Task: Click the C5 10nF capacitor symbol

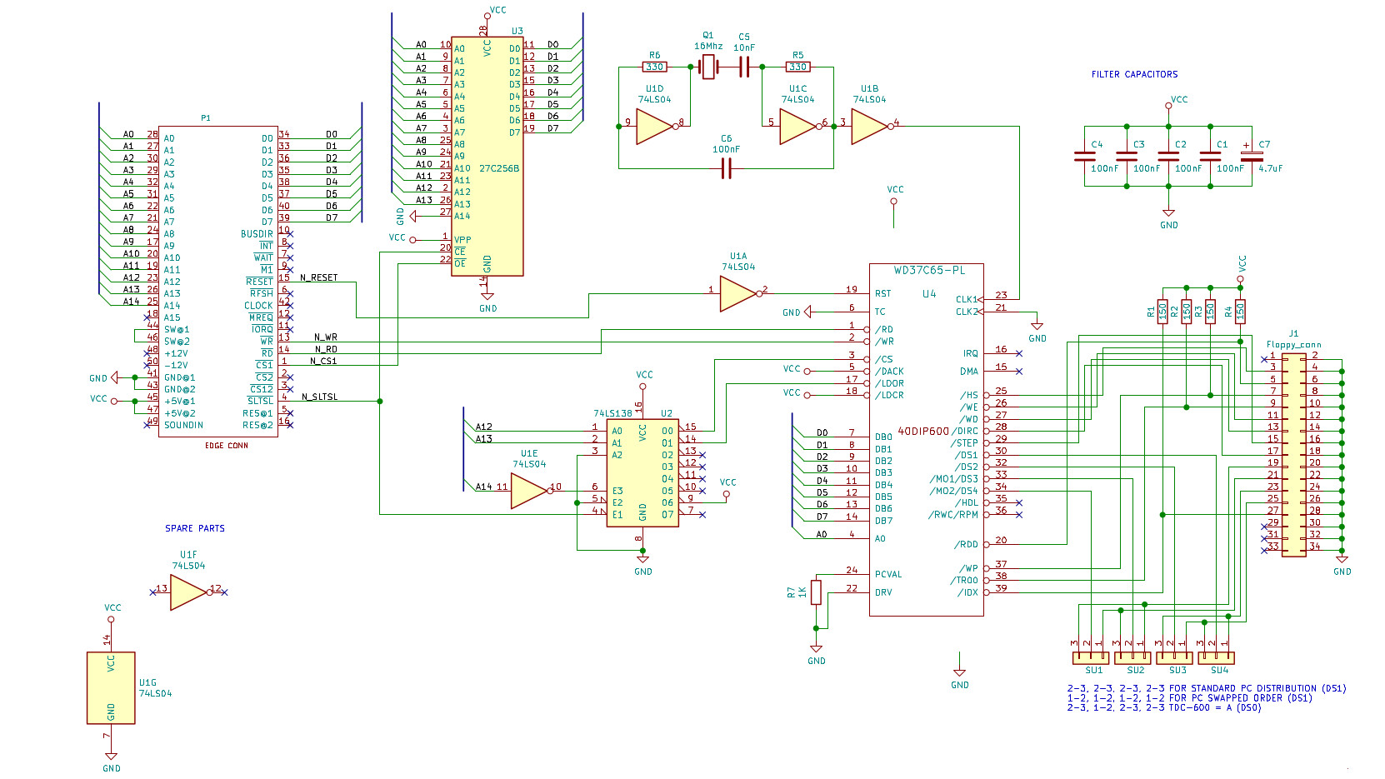Action: point(744,67)
